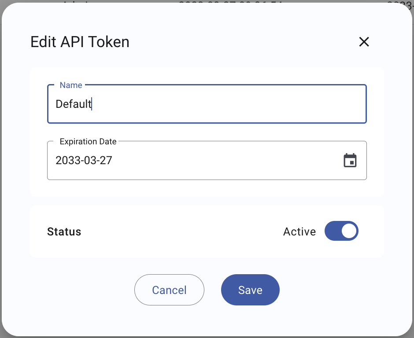Viewport: 414px width, 338px height.
Task: Open the calendar date picker icon
Action: coord(350,161)
